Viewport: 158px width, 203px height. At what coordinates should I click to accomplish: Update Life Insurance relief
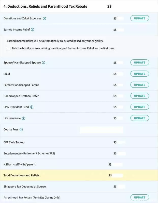click(x=140, y=118)
